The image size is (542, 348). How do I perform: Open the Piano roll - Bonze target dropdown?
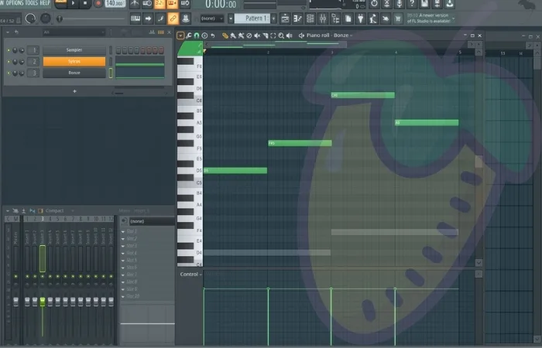pyautogui.click(x=329, y=36)
